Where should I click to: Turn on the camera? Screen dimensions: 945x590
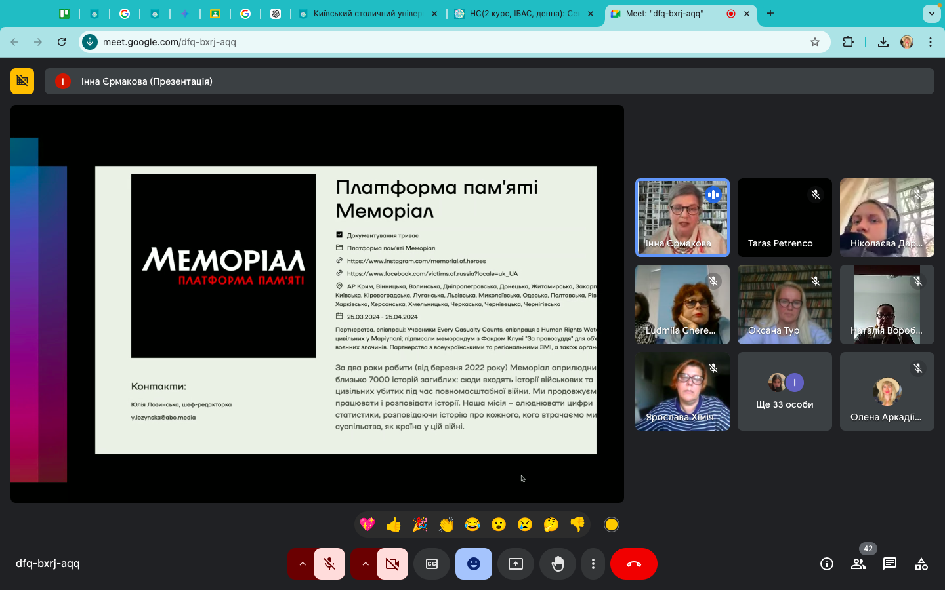(x=392, y=564)
